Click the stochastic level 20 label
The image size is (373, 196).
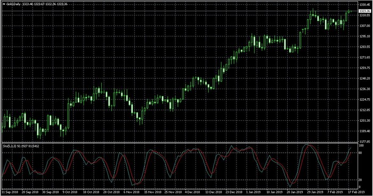pyautogui.click(x=360, y=180)
